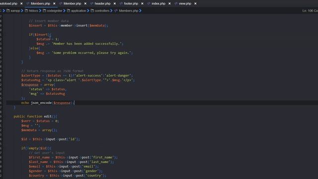The image size is (318, 179).
Task: Switch to the autoload.php tab
Action: click(x=8, y=3)
